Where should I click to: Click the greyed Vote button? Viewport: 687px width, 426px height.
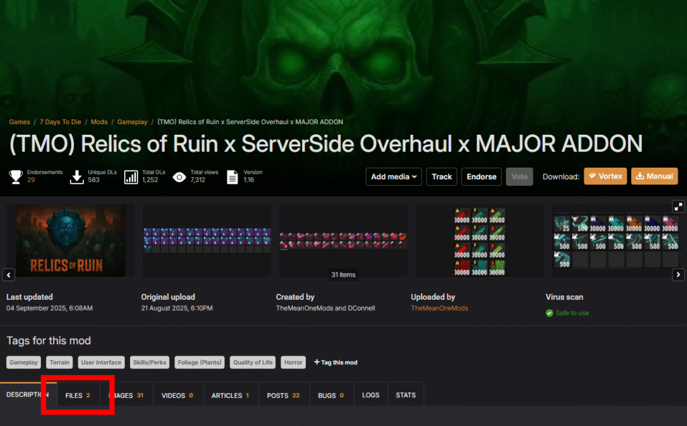tap(519, 176)
